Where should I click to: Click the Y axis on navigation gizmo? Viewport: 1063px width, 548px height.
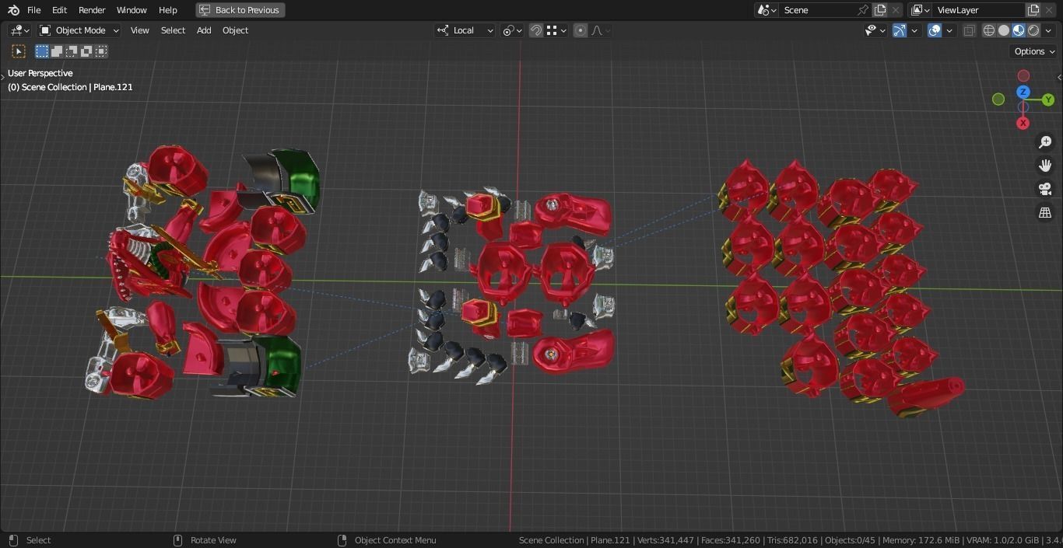(1048, 99)
